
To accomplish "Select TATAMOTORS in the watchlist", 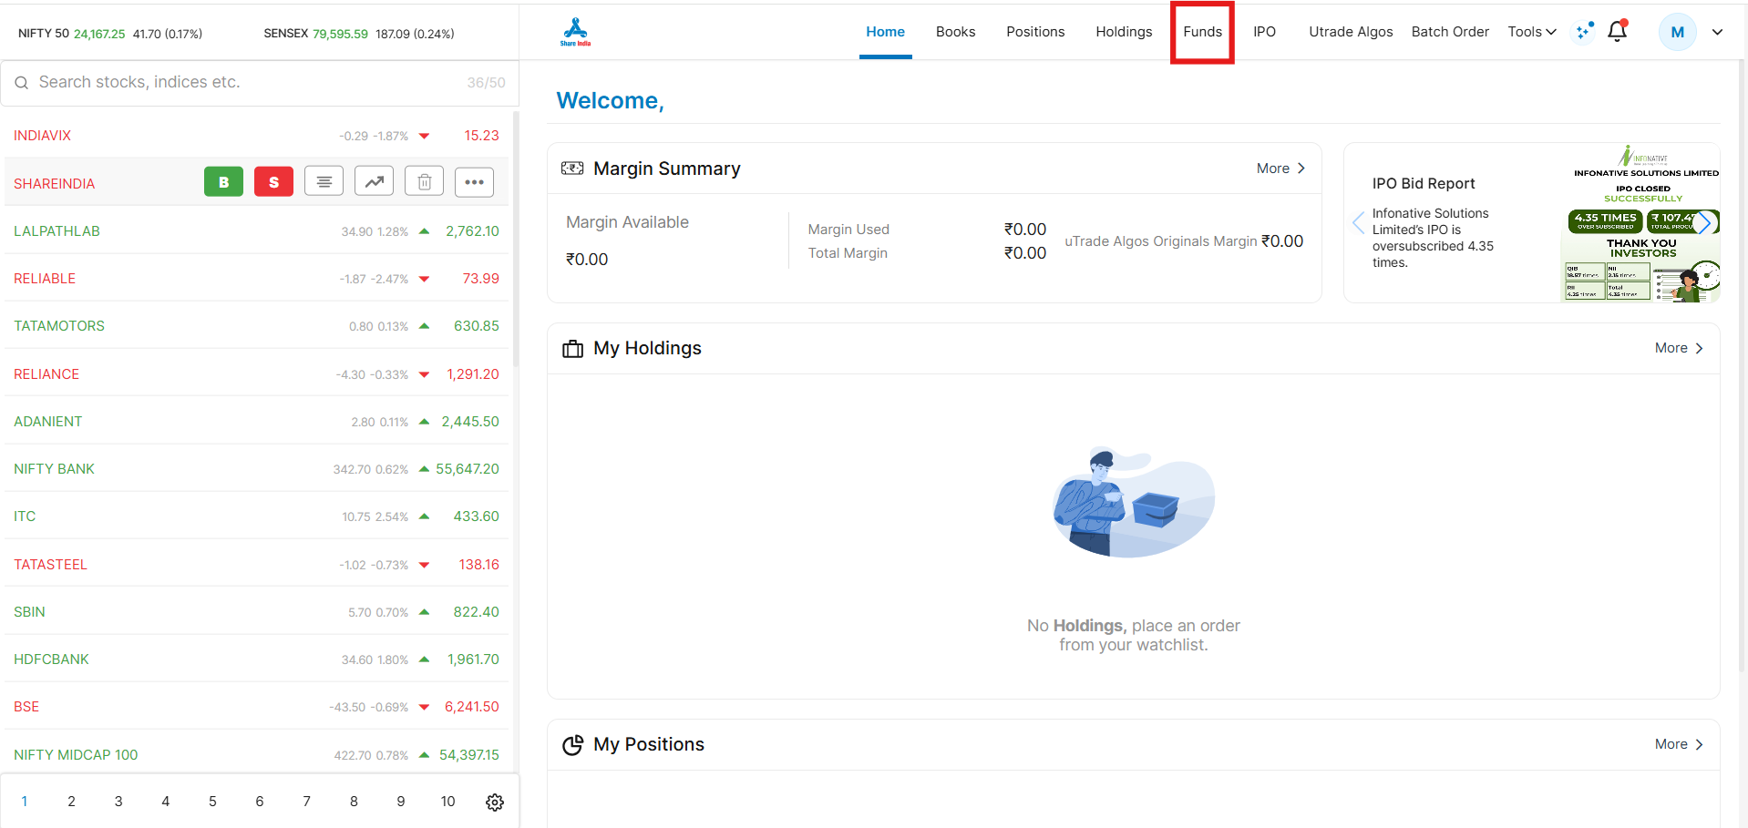I will (256, 325).
